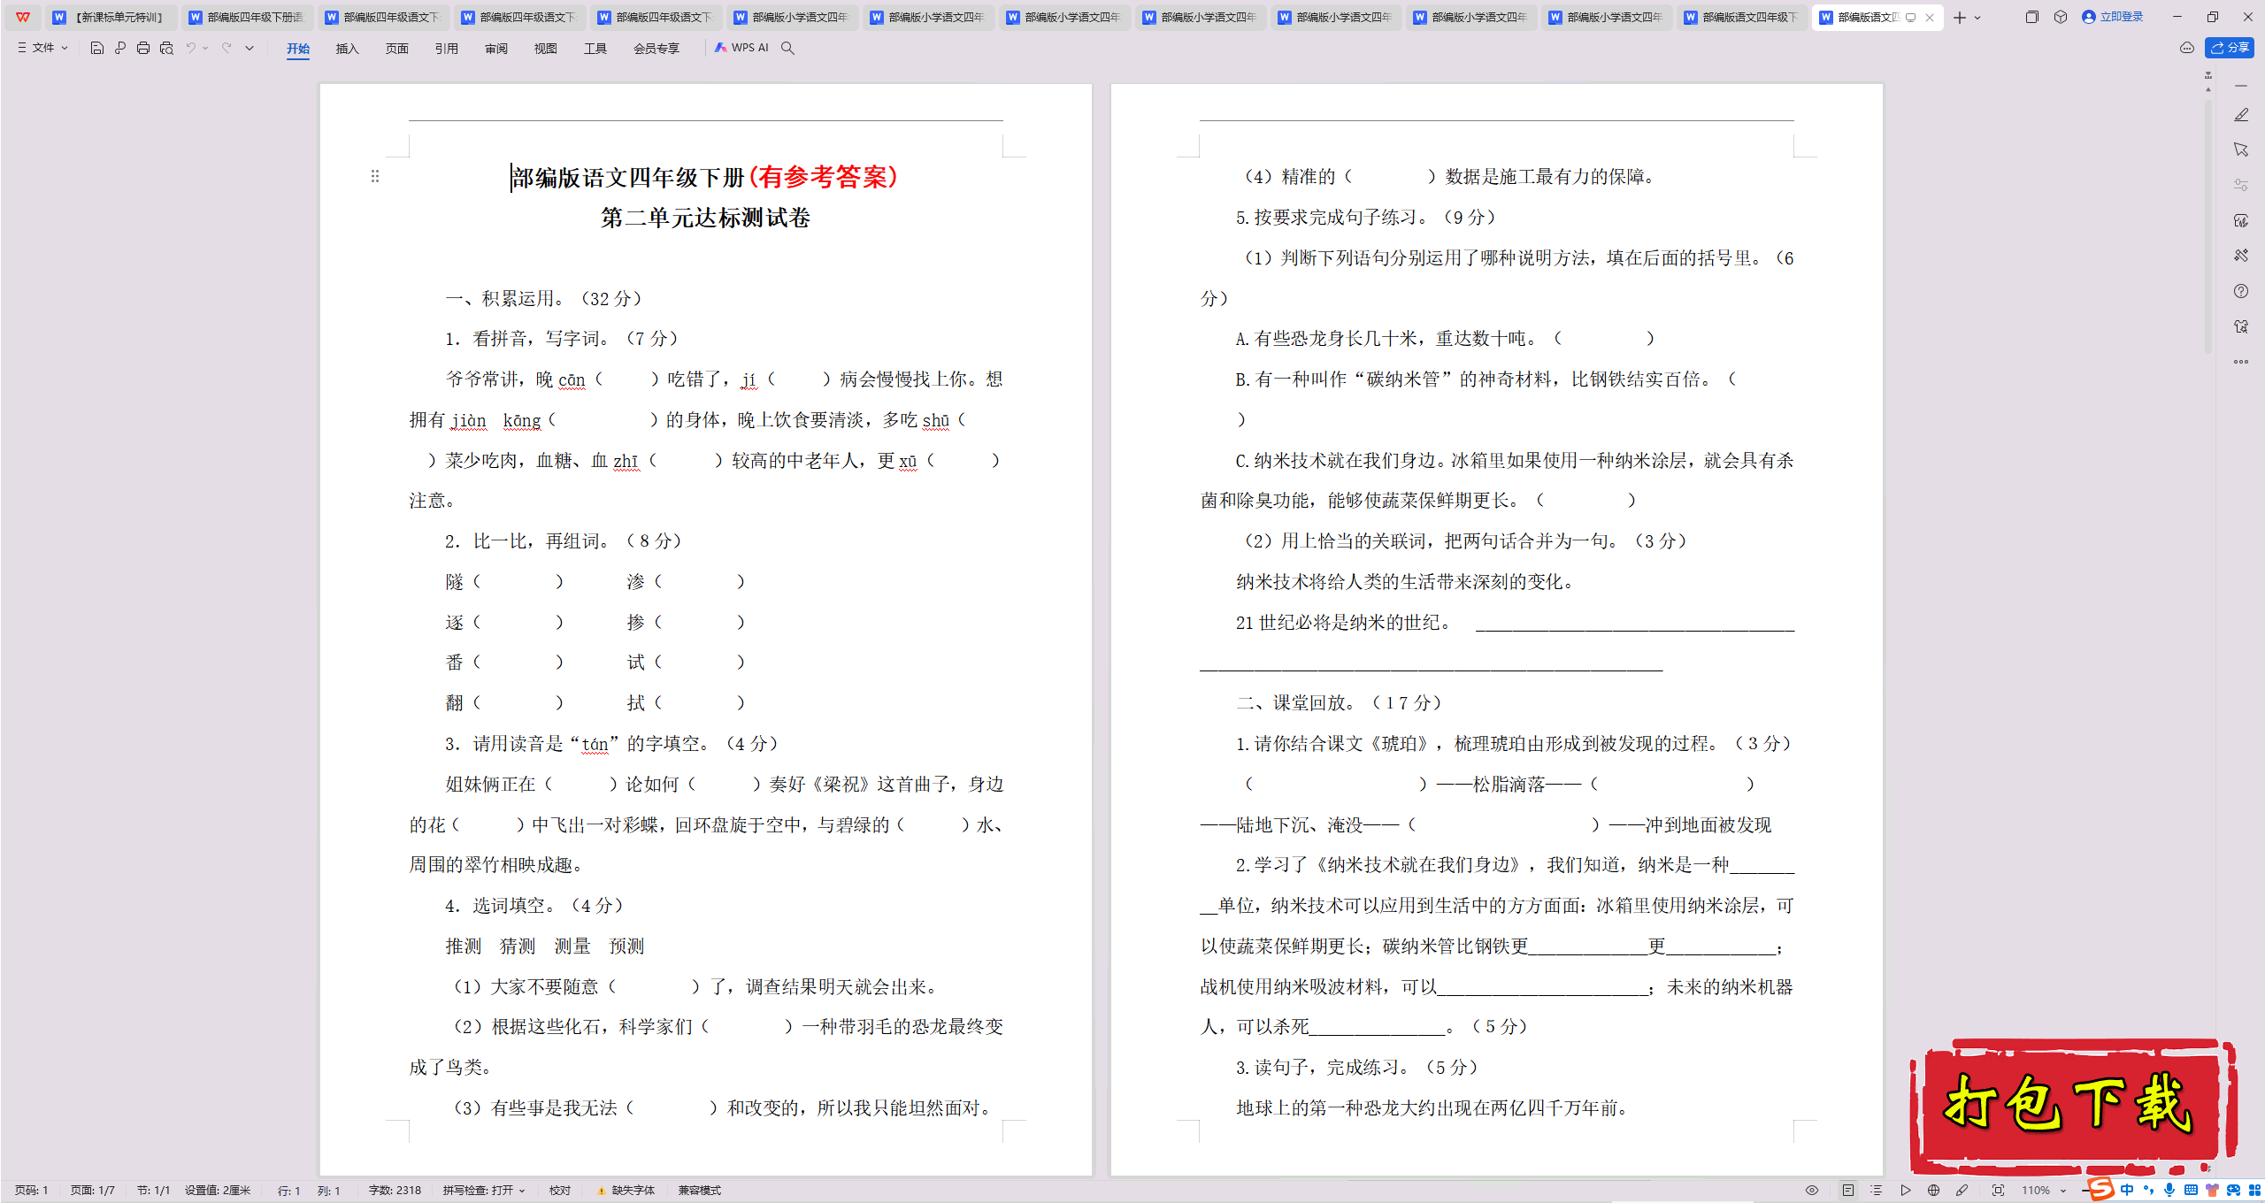This screenshot has height=1203, width=2265.
Task: Open the properties adjust icon in right sidebar
Action: point(2241,185)
